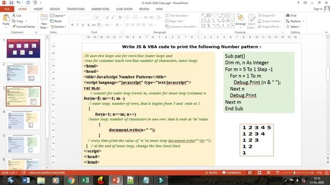330x185 pixels.
Task: Toggle Strikethrough formatting
Action: [x=94, y=25]
